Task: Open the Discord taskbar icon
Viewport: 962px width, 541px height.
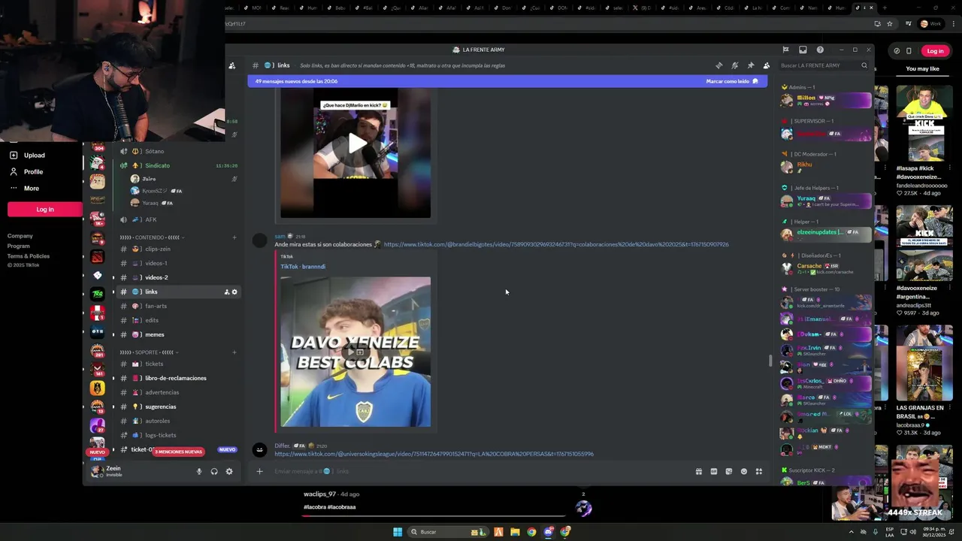Action: [x=549, y=532]
